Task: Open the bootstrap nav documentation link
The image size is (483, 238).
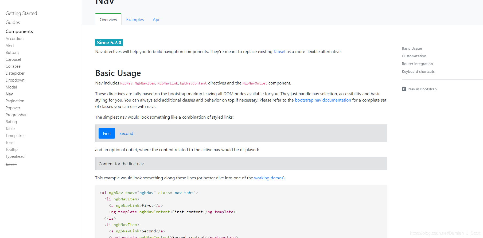Action: coord(323,100)
